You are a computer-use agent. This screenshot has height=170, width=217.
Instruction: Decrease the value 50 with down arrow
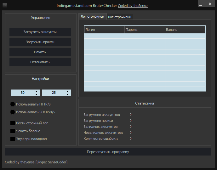pos(37,94)
